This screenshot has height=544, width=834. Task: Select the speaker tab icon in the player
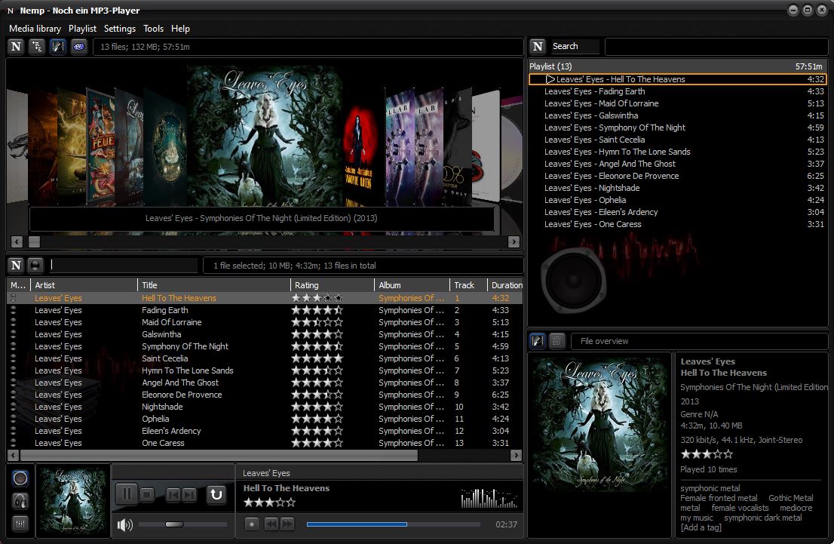pyautogui.click(x=20, y=478)
